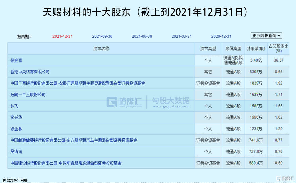Select the 1.71 percentage cell
The height and width of the screenshot is (183, 296).
(x=279, y=95)
